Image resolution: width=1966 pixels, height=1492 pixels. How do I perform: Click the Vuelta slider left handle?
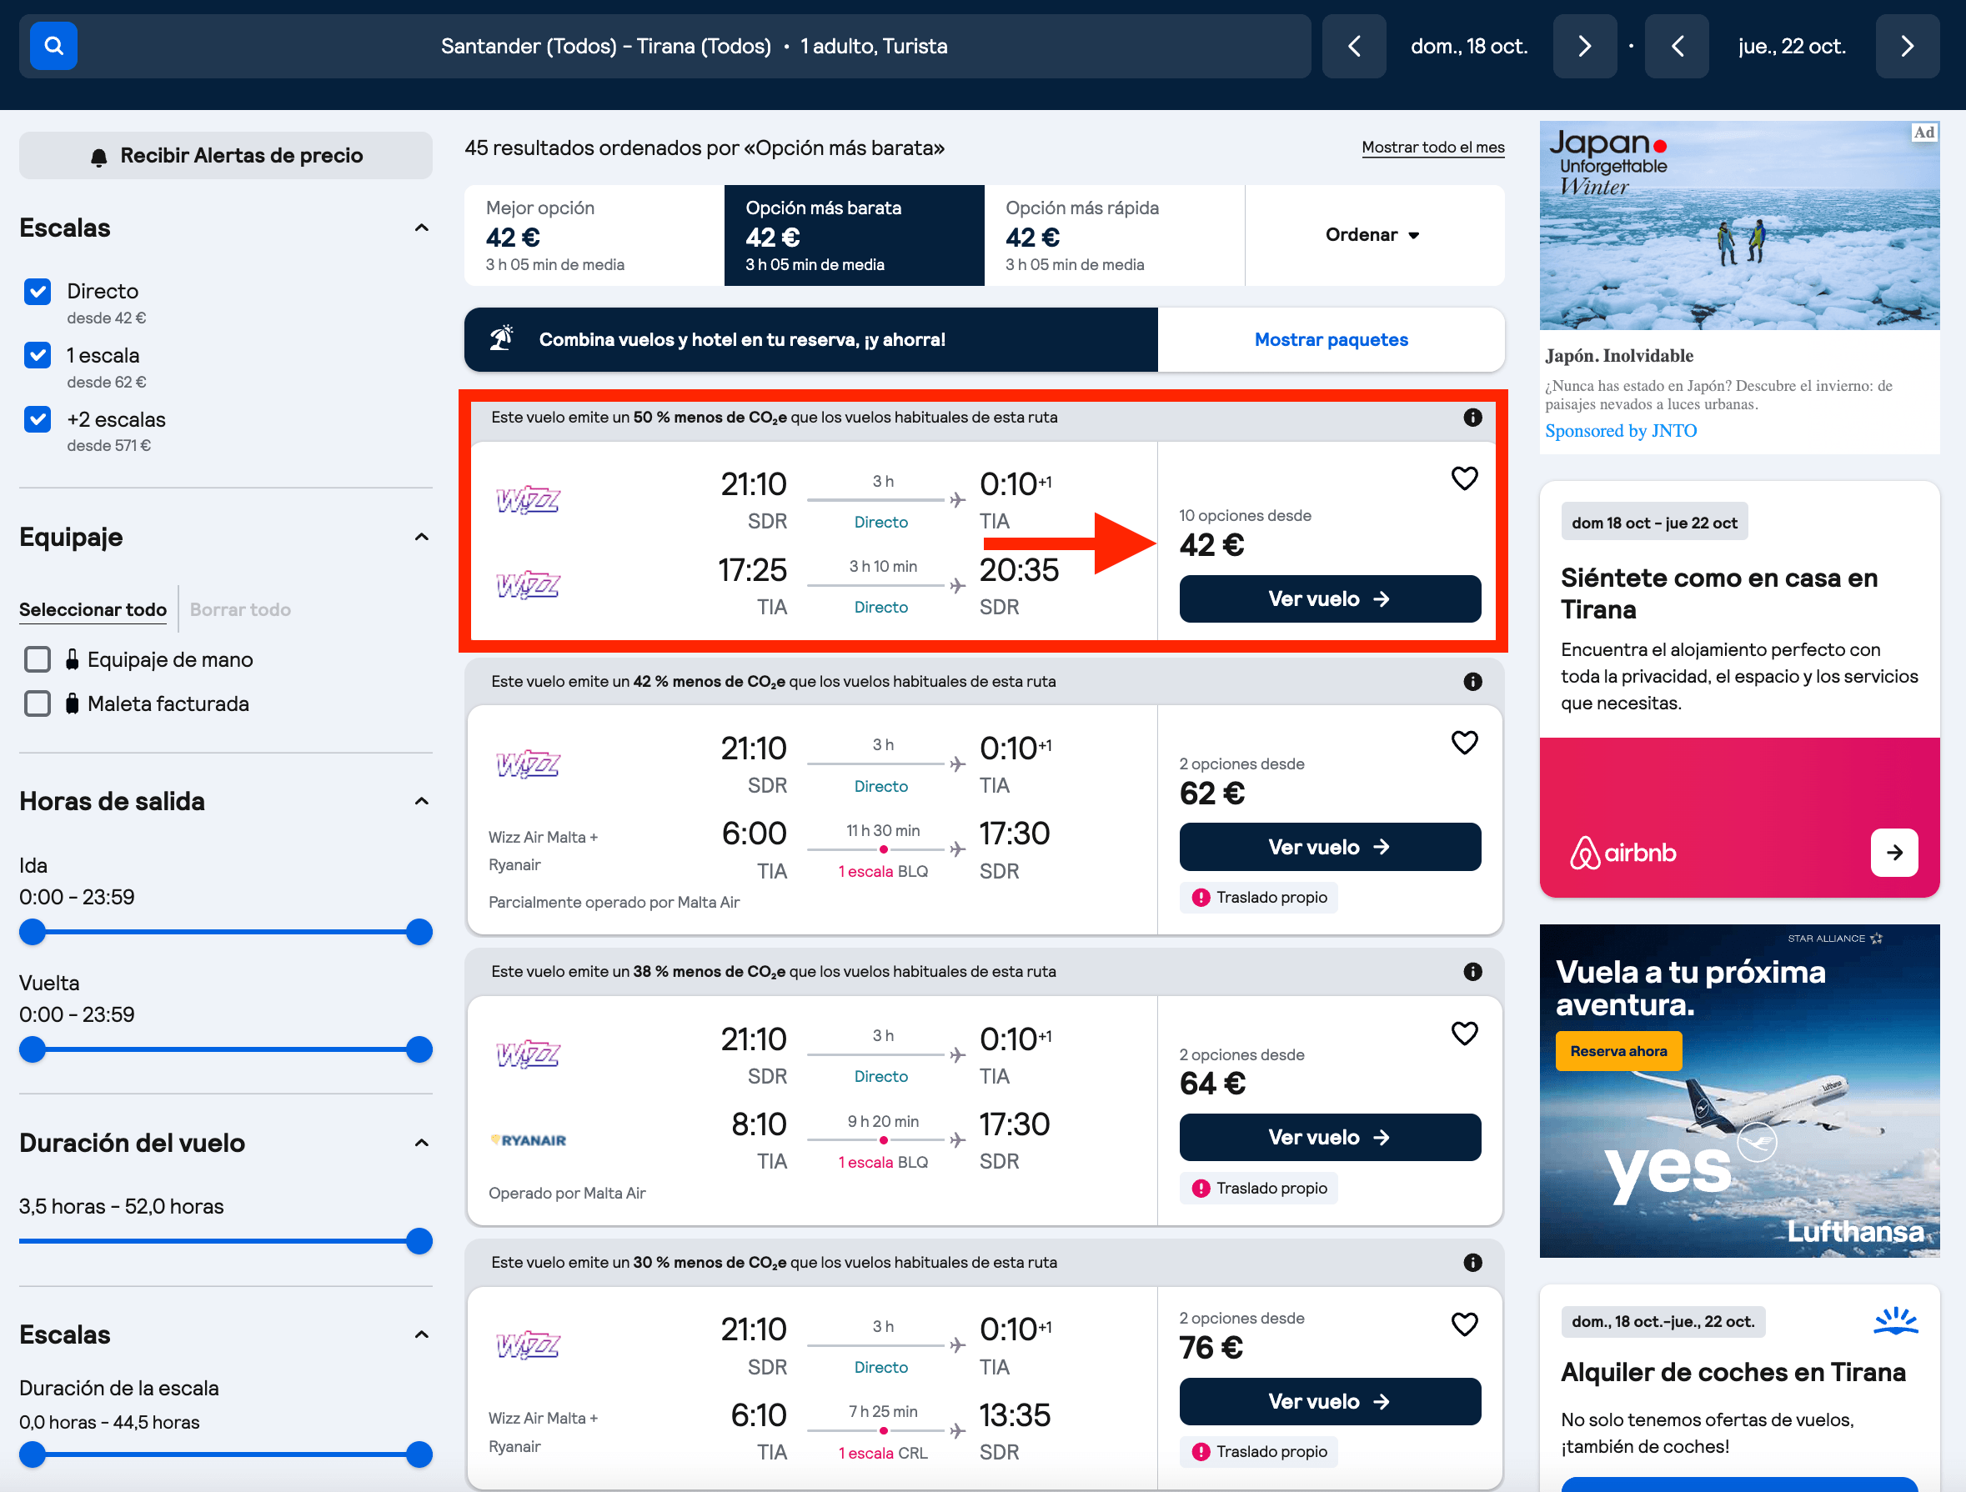click(x=32, y=1049)
